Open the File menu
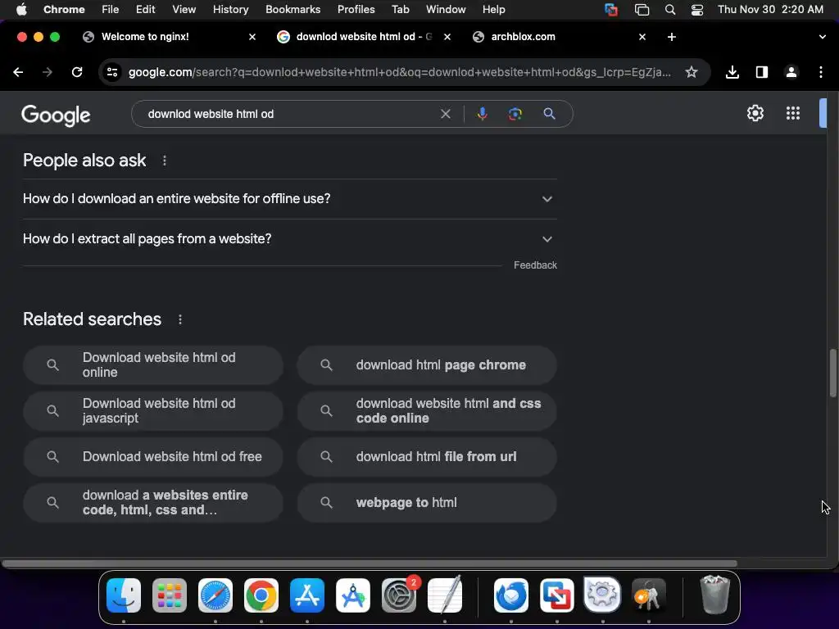The image size is (839, 629). click(111, 10)
